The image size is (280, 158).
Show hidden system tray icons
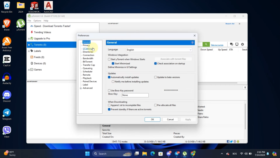tap(222, 154)
